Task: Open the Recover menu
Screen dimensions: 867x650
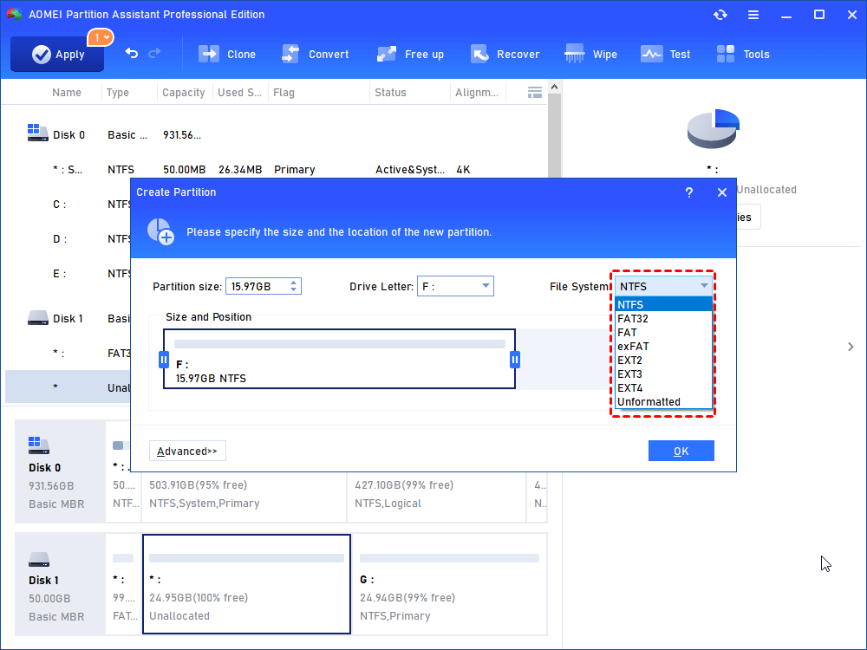Action: pyautogui.click(x=505, y=54)
